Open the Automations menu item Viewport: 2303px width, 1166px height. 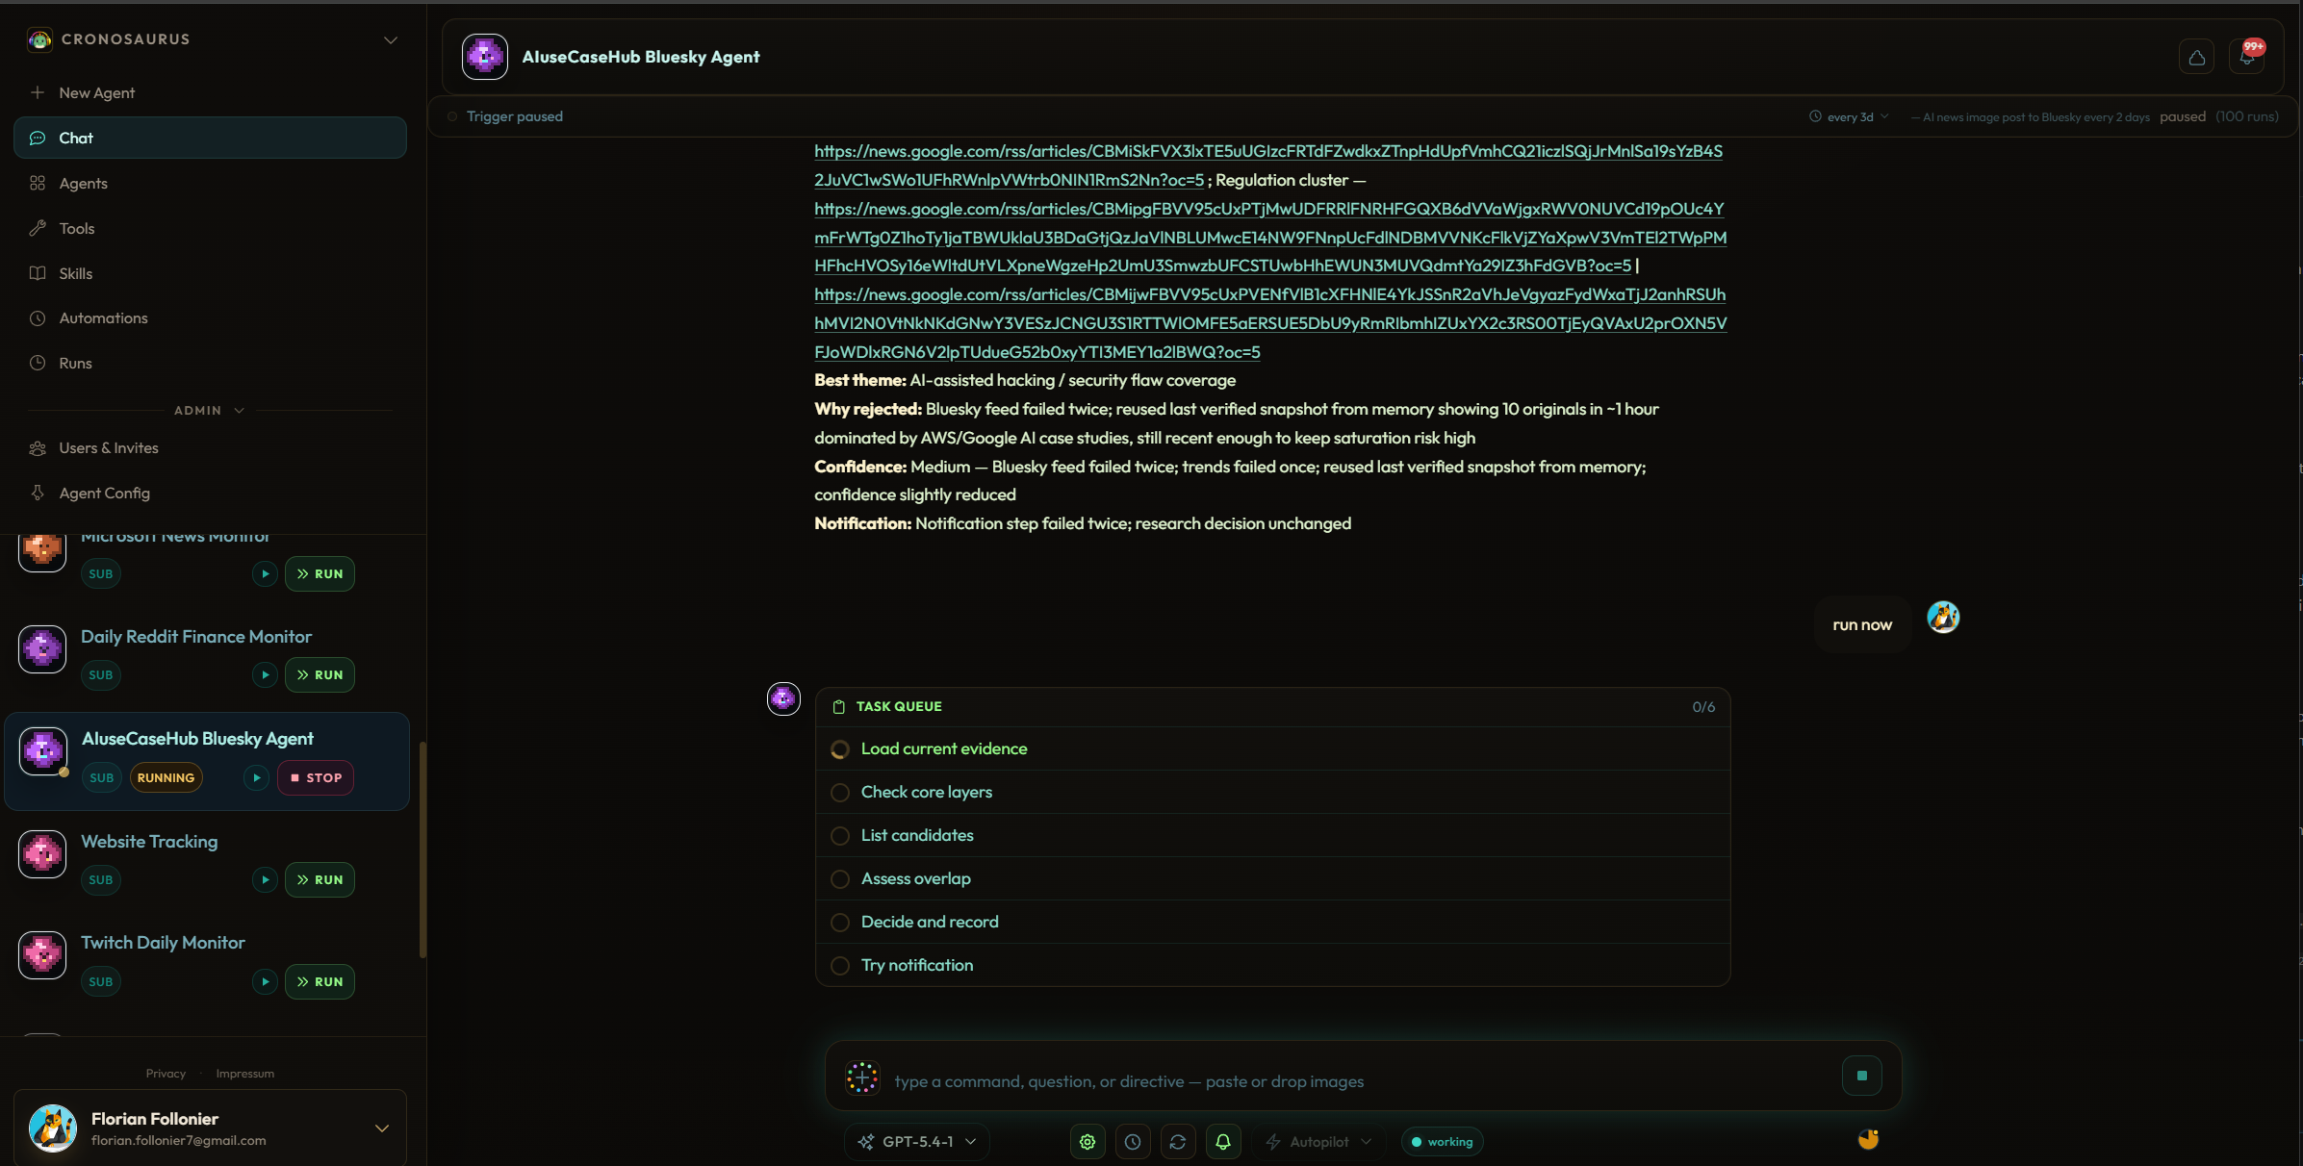210,318
